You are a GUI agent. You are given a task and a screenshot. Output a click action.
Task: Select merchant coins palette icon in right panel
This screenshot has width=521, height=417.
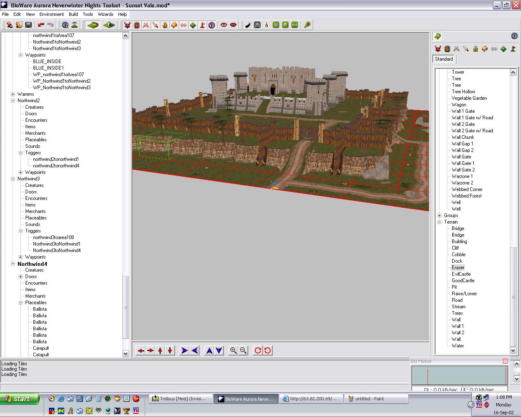[475, 49]
